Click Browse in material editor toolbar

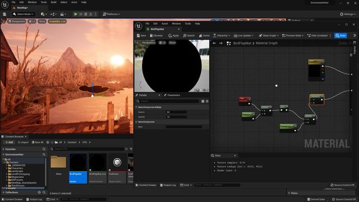[x=156, y=36]
